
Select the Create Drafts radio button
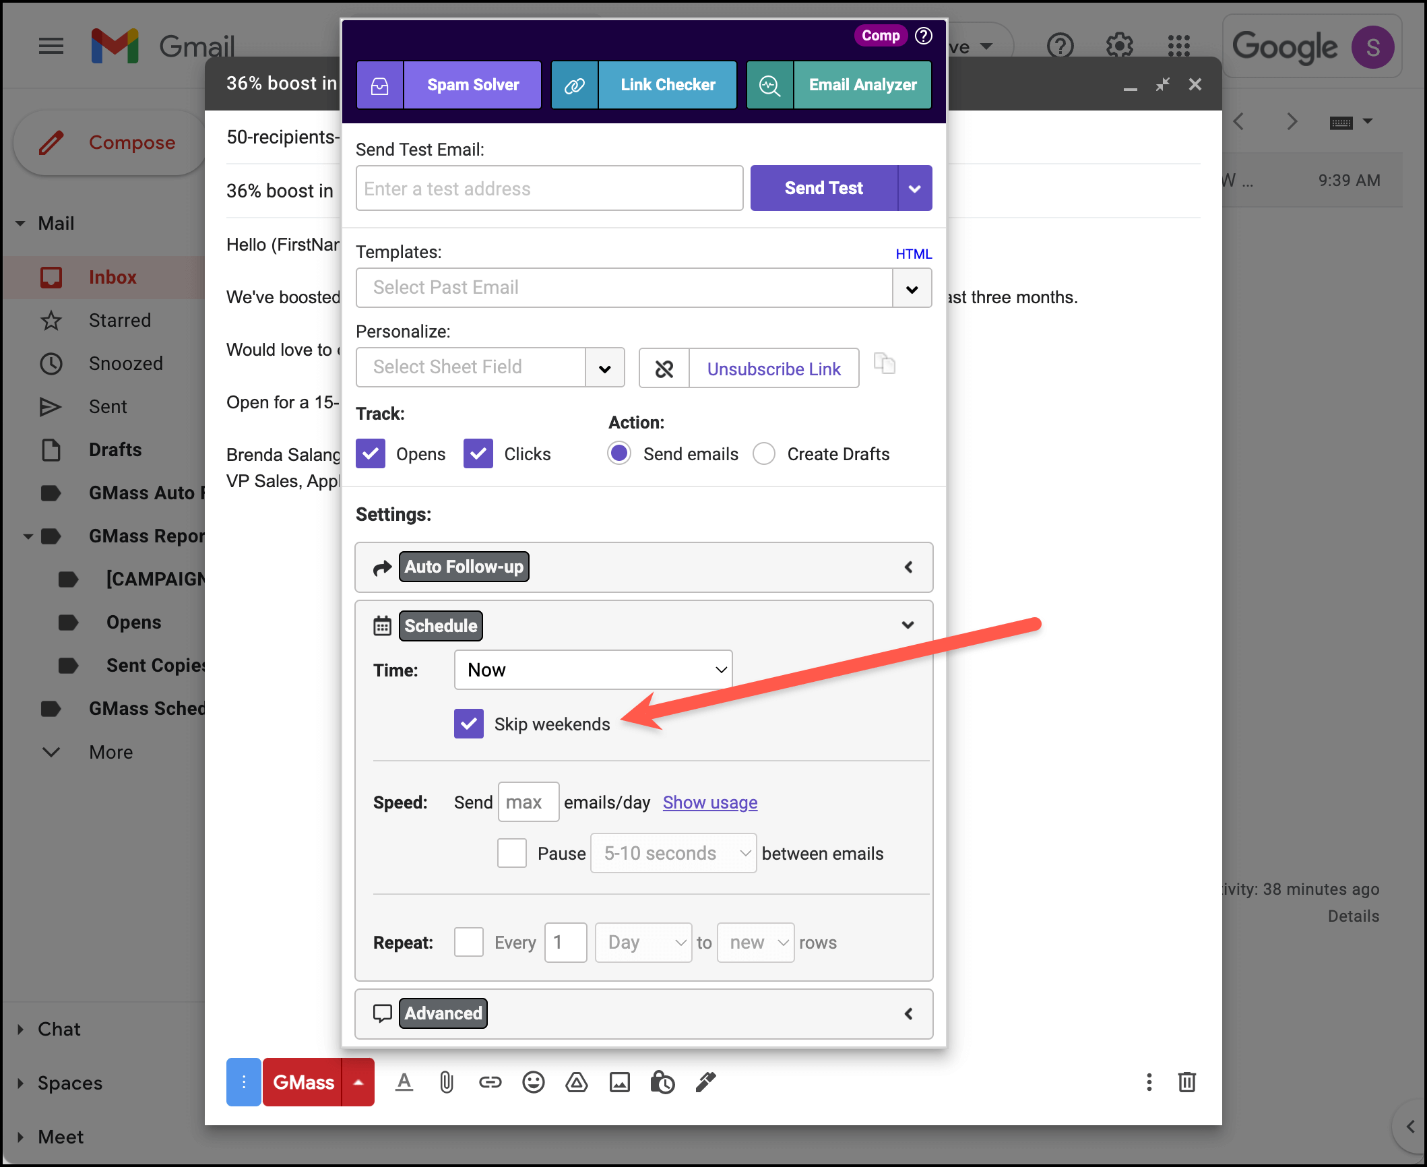[x=764, y=453]
